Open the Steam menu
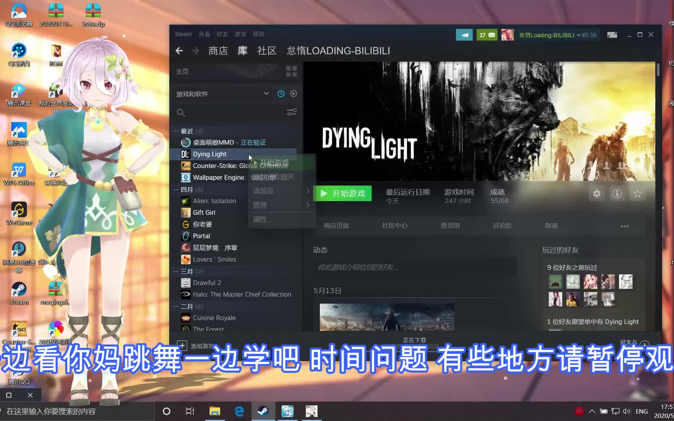 (183, 34)
